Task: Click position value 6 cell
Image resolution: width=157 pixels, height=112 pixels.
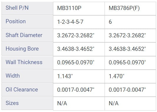Action: pyautogui.click(x=130, y=22)
